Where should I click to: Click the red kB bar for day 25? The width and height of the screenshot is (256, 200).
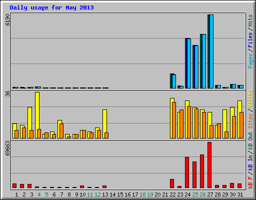point(194,175)
